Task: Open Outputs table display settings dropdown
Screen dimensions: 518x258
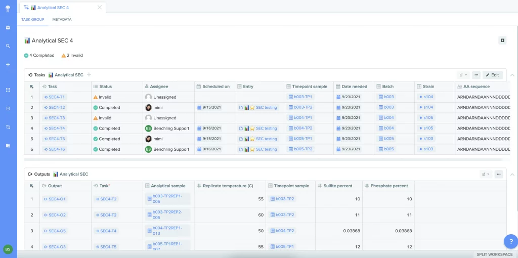Action: click(x=486, y=174)
